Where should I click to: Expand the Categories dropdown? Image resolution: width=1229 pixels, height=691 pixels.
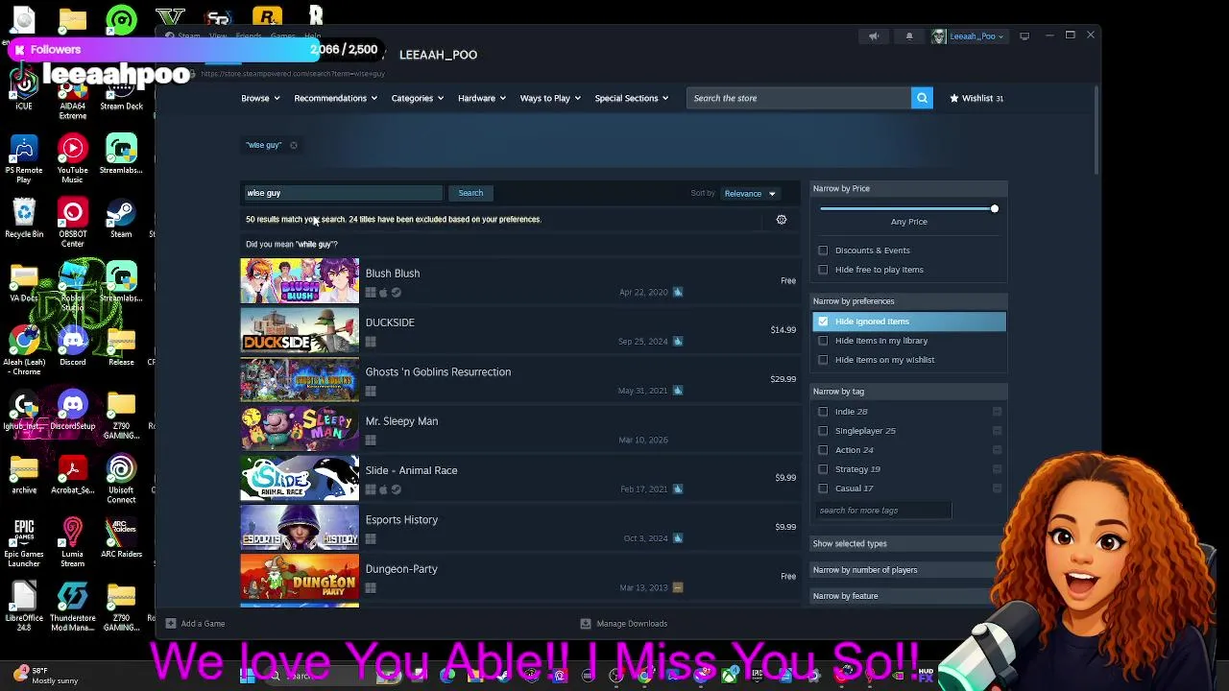click(418, 98)
